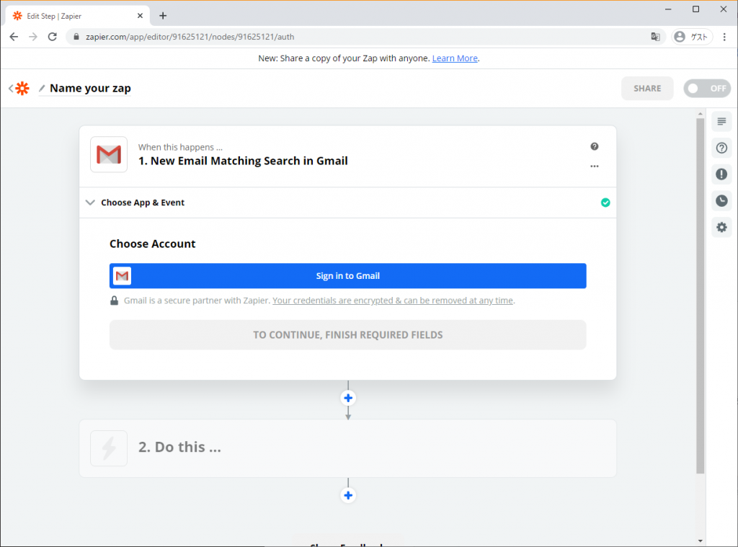This screenshot has width=738, height=547.
Task: Click the step 1 title New Email Matching Search in Gmail
Action: 243,161
